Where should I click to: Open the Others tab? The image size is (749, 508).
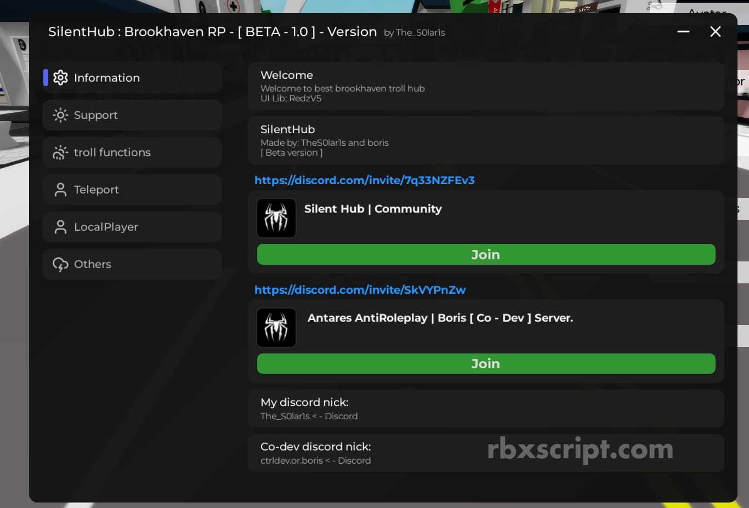tap(132, 264)
